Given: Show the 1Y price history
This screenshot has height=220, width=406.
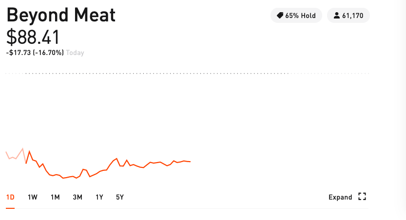Looking at the screenshot, I should pos(99,197).
